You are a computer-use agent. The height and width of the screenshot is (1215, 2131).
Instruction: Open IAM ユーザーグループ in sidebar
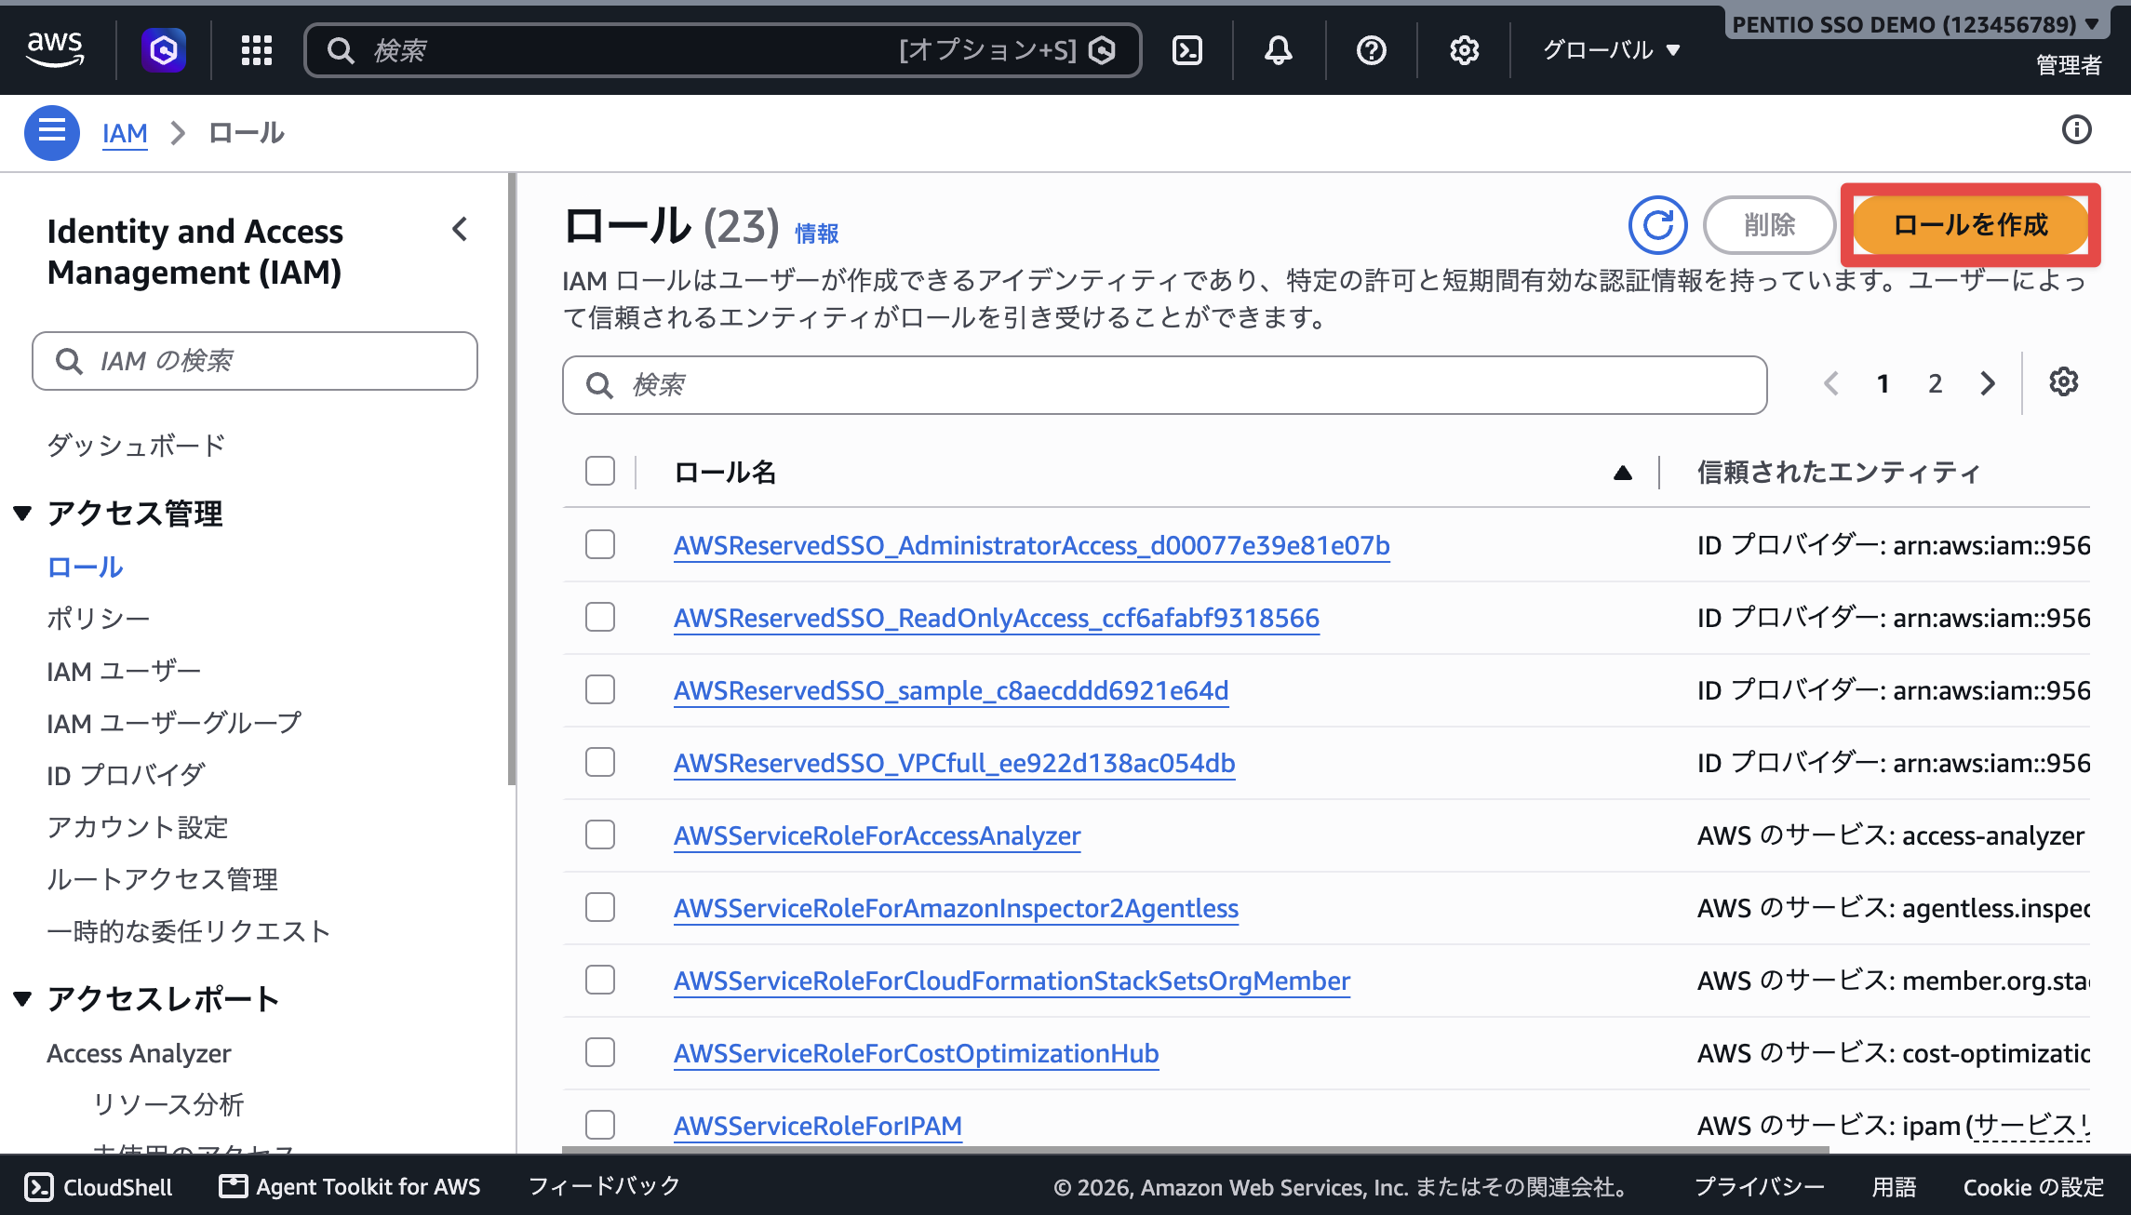(x=174, y=723)
